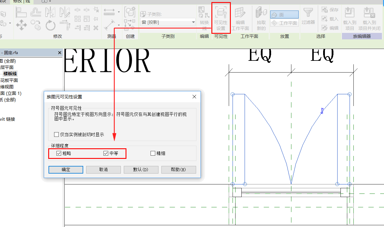Select the Trim/Extend to Corner tool

65,25
